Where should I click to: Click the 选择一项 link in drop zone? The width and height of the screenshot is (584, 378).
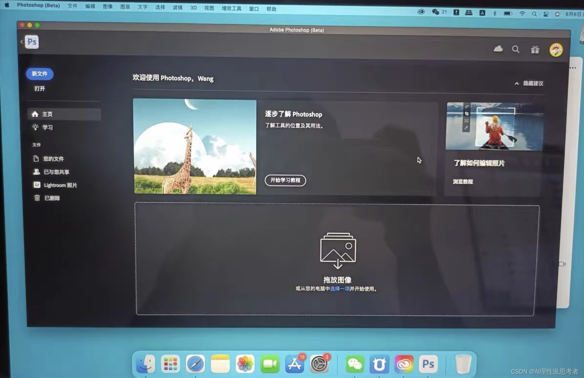[340, 289]
